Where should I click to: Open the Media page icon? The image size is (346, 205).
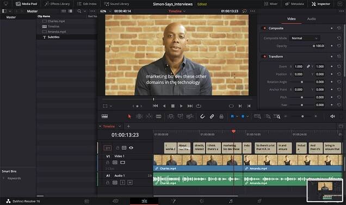(x=86, y=201)
